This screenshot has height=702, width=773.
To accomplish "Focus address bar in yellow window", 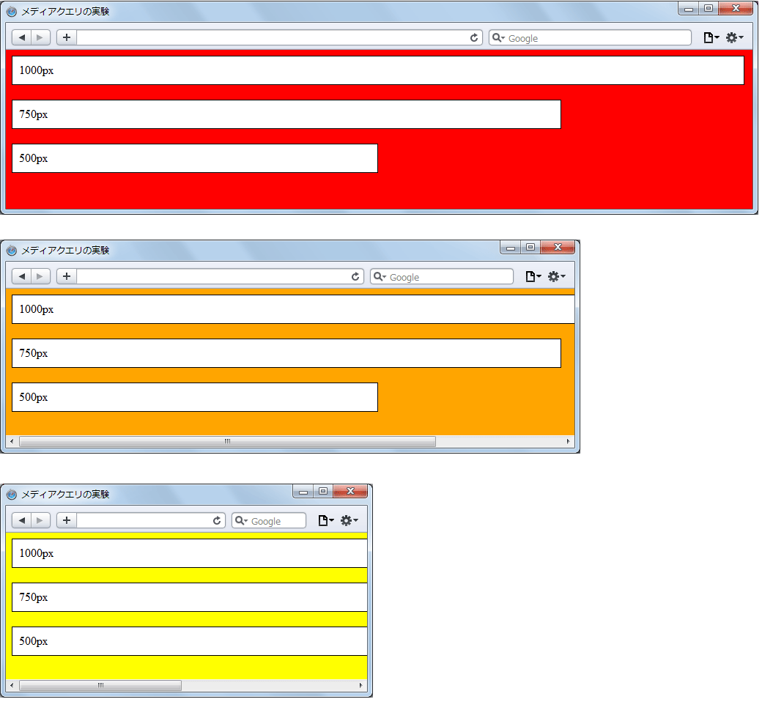I will tap(151, 520).
